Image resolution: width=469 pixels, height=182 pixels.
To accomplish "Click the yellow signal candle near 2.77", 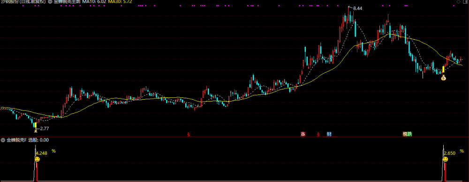I will click(35, 125).
